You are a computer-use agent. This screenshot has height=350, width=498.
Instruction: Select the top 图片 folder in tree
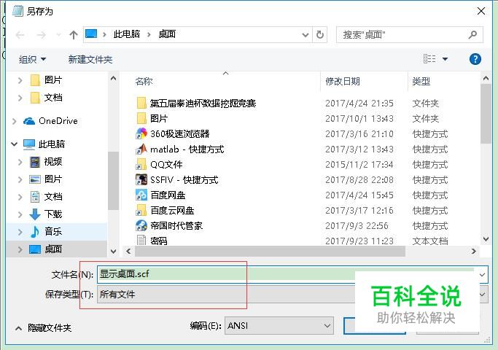[x=53, y=80]
